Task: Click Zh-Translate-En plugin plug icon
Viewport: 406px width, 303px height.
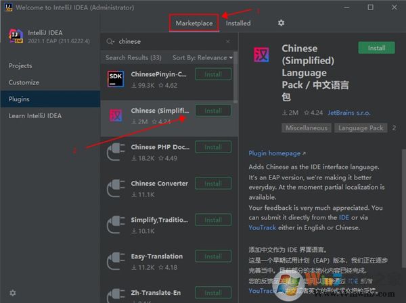Action: 116,296
